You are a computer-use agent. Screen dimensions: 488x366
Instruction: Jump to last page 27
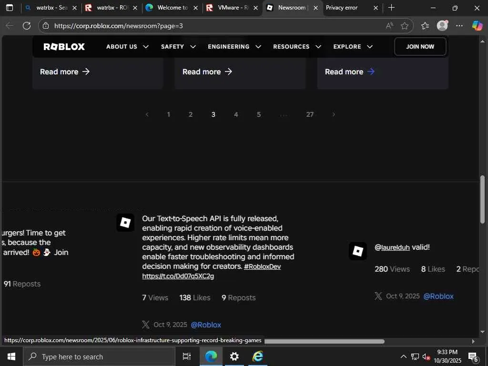click(310, 114)
